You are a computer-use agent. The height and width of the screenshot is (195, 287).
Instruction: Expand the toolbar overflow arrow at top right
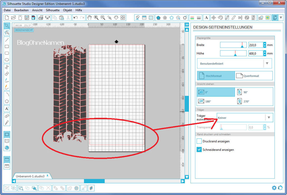[x=281, y=18]
